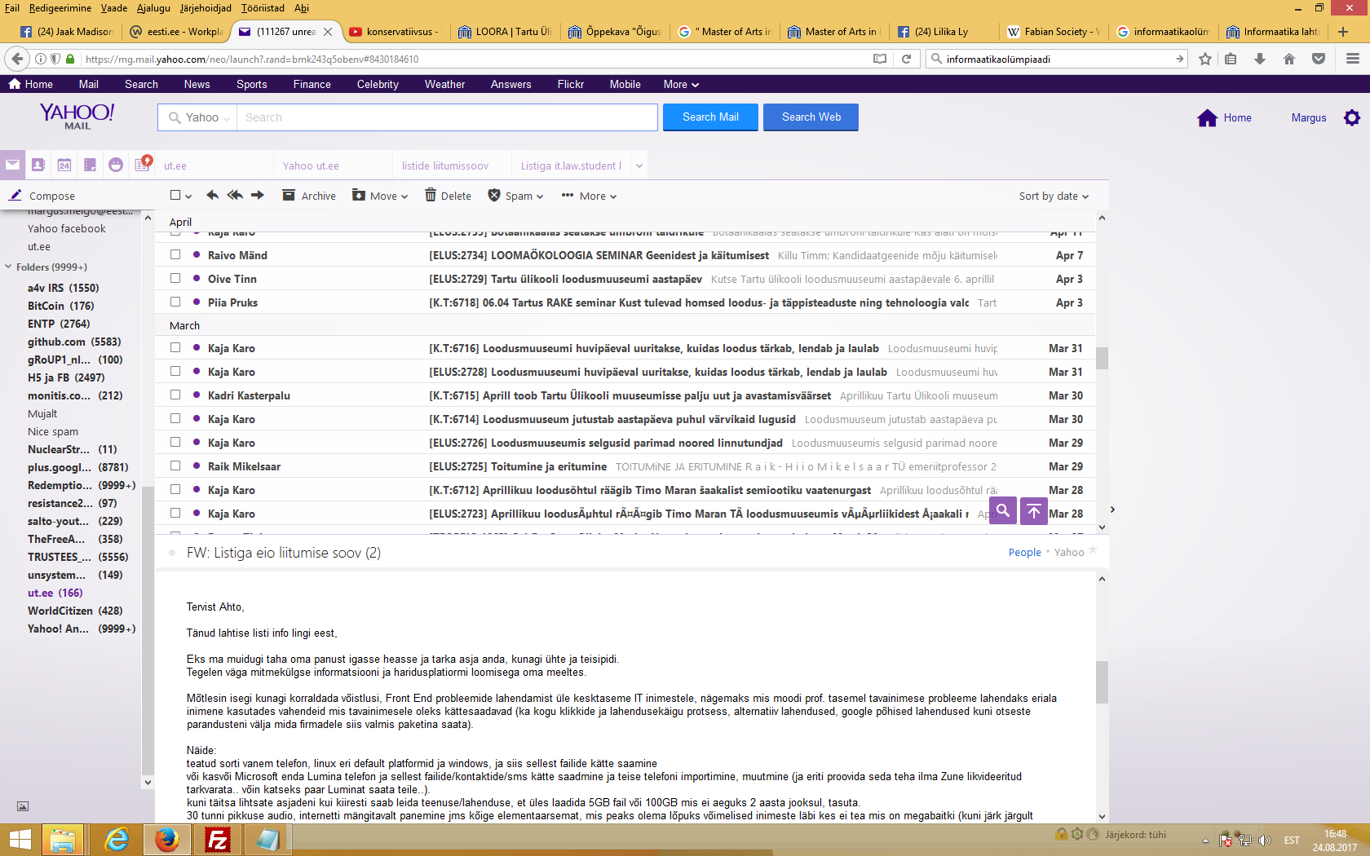Click the Forward arrow icon
Viewport: 1370px width, 856px height.
click(258, 196)
